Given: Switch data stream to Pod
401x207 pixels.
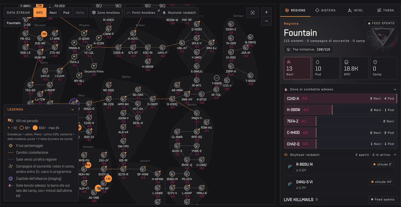Looking at the screenshot, I should click(66, 12).
